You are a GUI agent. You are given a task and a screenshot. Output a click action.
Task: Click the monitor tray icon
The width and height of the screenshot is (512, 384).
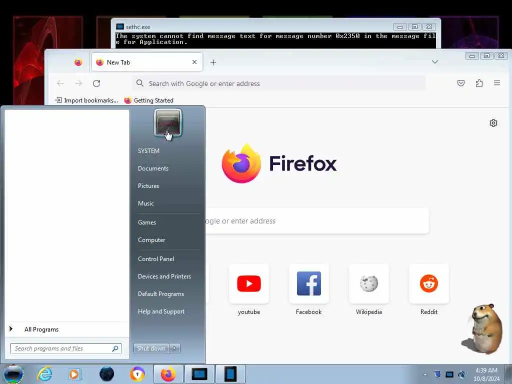(x=449, y=374)
